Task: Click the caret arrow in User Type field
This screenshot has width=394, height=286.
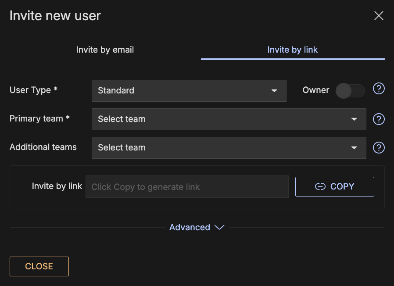Action: coord(274,91)
